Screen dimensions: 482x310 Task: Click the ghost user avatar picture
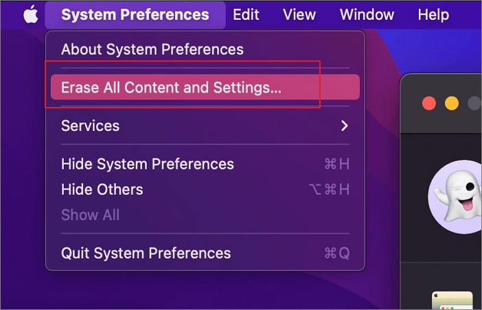455,196
